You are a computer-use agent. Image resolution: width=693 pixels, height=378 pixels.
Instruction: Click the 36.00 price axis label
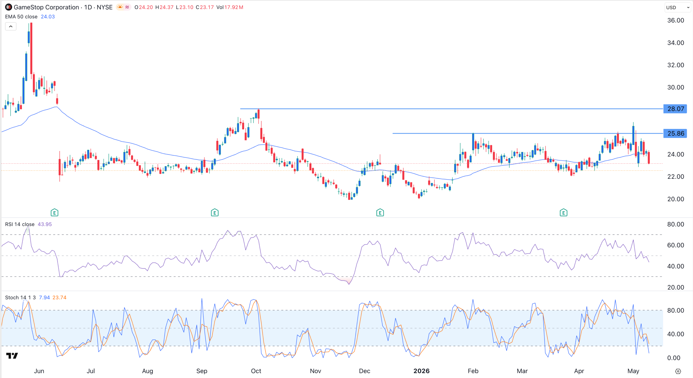pos(675,20)
